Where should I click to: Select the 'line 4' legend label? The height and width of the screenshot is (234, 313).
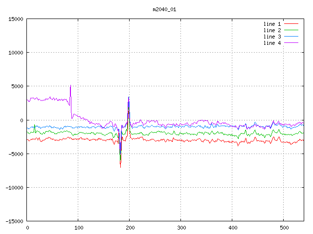272,43
